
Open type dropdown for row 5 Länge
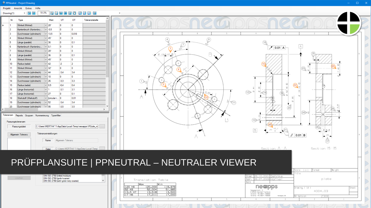pyautogui.click(x=46, y=42)
